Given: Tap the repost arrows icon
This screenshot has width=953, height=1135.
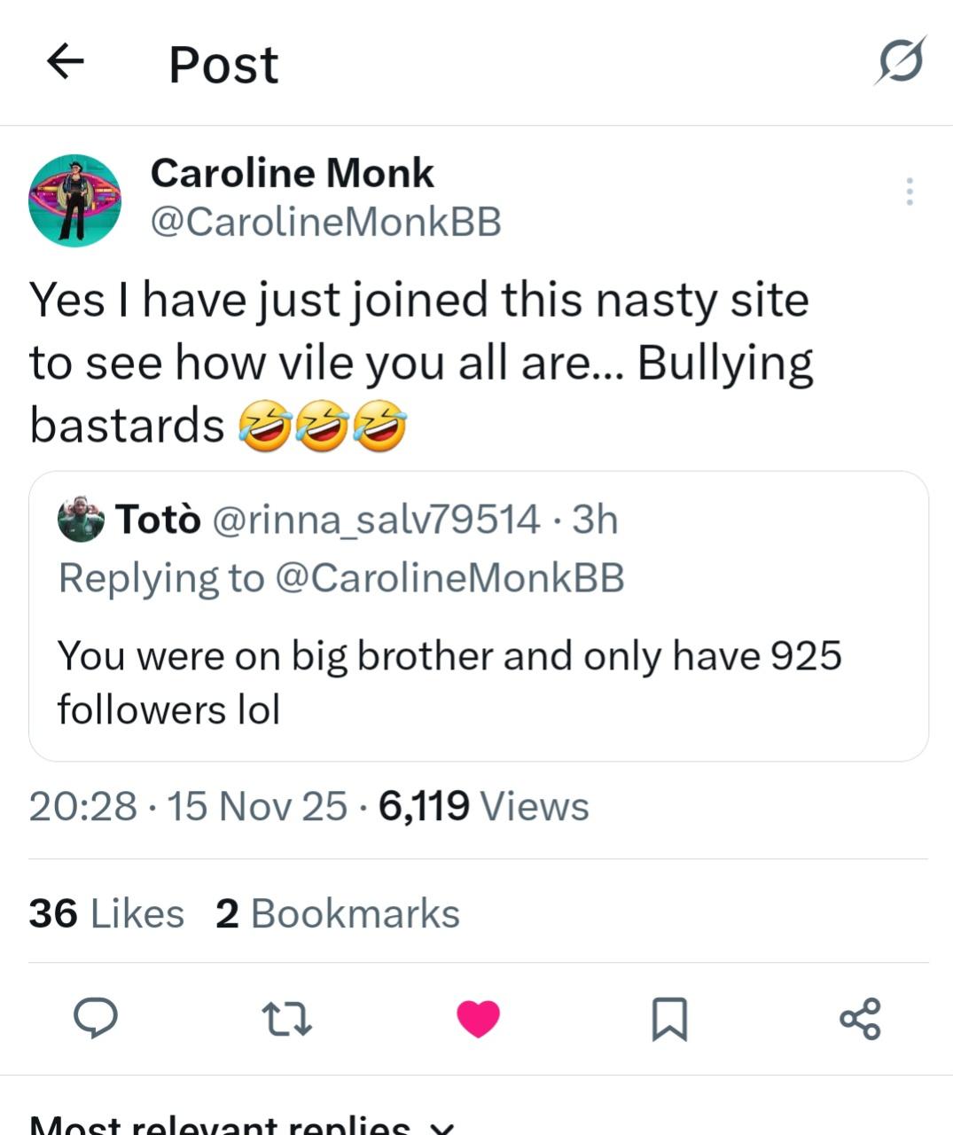Looking at the screenshot, I should pyautogui.click(x=287, y=1019).
